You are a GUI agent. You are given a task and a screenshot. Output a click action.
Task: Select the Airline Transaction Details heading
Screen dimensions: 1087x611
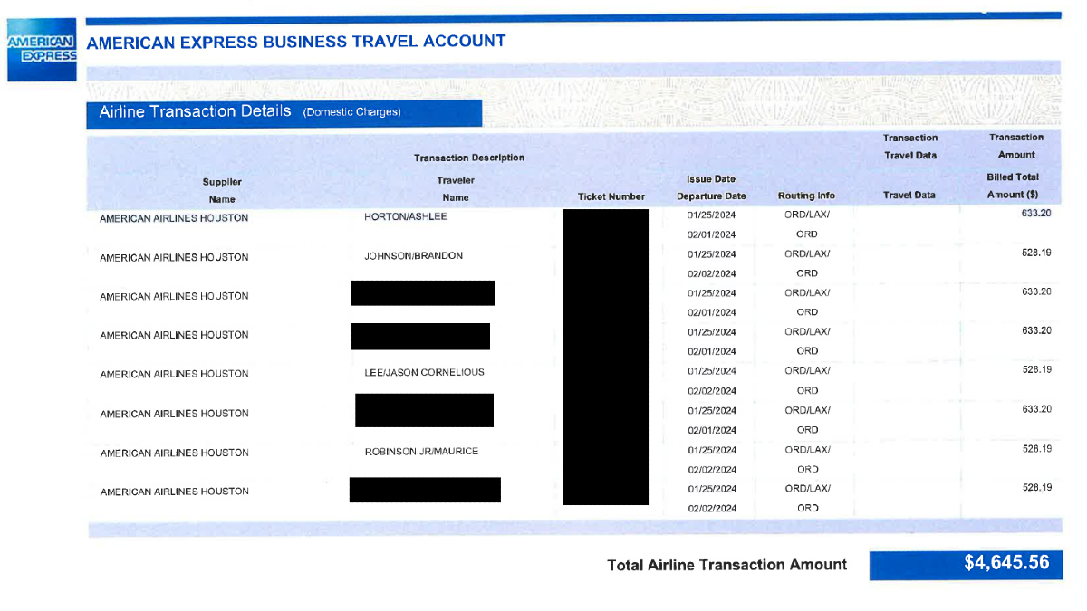click(195, 111)
